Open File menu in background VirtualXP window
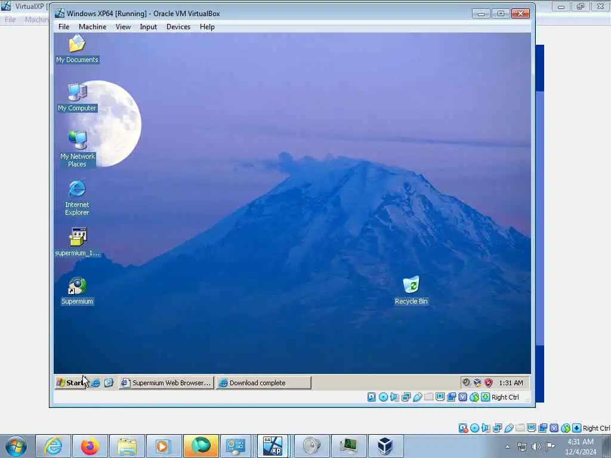This screenshot has width=611, height=458. (10, 20)
